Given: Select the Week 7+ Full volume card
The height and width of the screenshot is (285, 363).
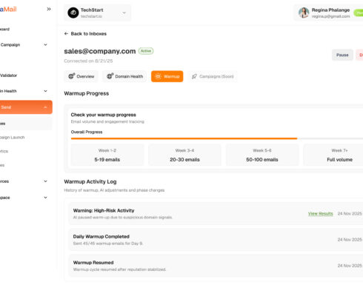Looking at the screenshot, I should 333,155.
